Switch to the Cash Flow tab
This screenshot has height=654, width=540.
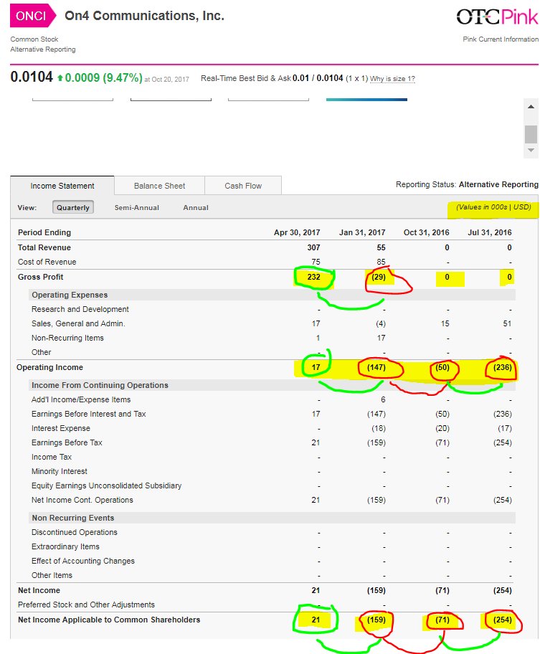click(243, 186)
